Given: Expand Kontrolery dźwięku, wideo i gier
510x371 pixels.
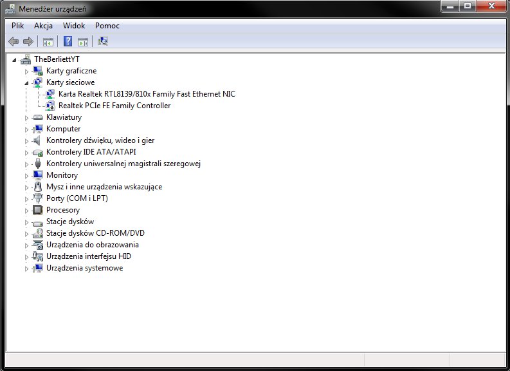Looking at the screenshot, I should (26, 141).
